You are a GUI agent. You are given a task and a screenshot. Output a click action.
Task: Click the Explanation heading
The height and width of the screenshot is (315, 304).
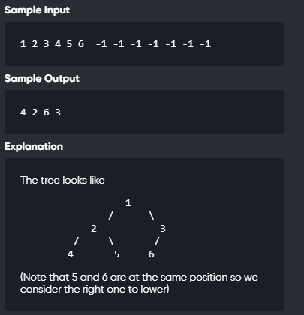(x=34, y=147)
